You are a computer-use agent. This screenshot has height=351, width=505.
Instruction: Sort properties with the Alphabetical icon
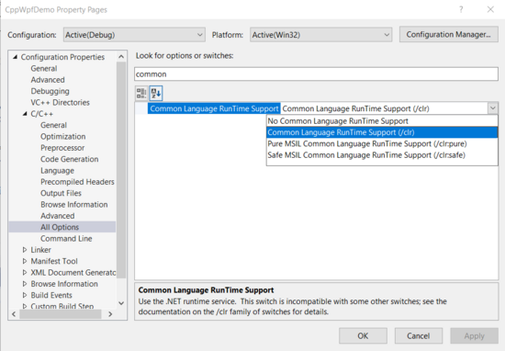point(156,93)
